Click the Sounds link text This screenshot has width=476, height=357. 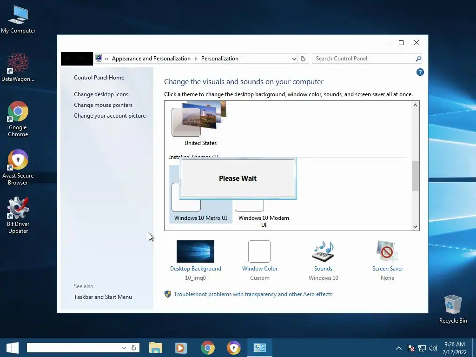pyautogui.click(x=324, y=269)
